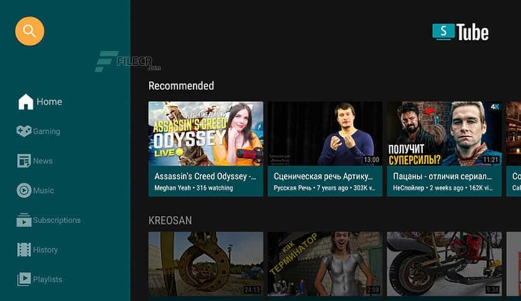The width and height of the screenshot is (521, 301).
Task: Click the STube logo
Action: click(x=461, y=32)
